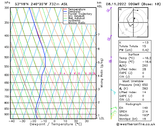Click the 500 hPa pressure axis label
Screen dimensions: 163x126
click(7, 57)
